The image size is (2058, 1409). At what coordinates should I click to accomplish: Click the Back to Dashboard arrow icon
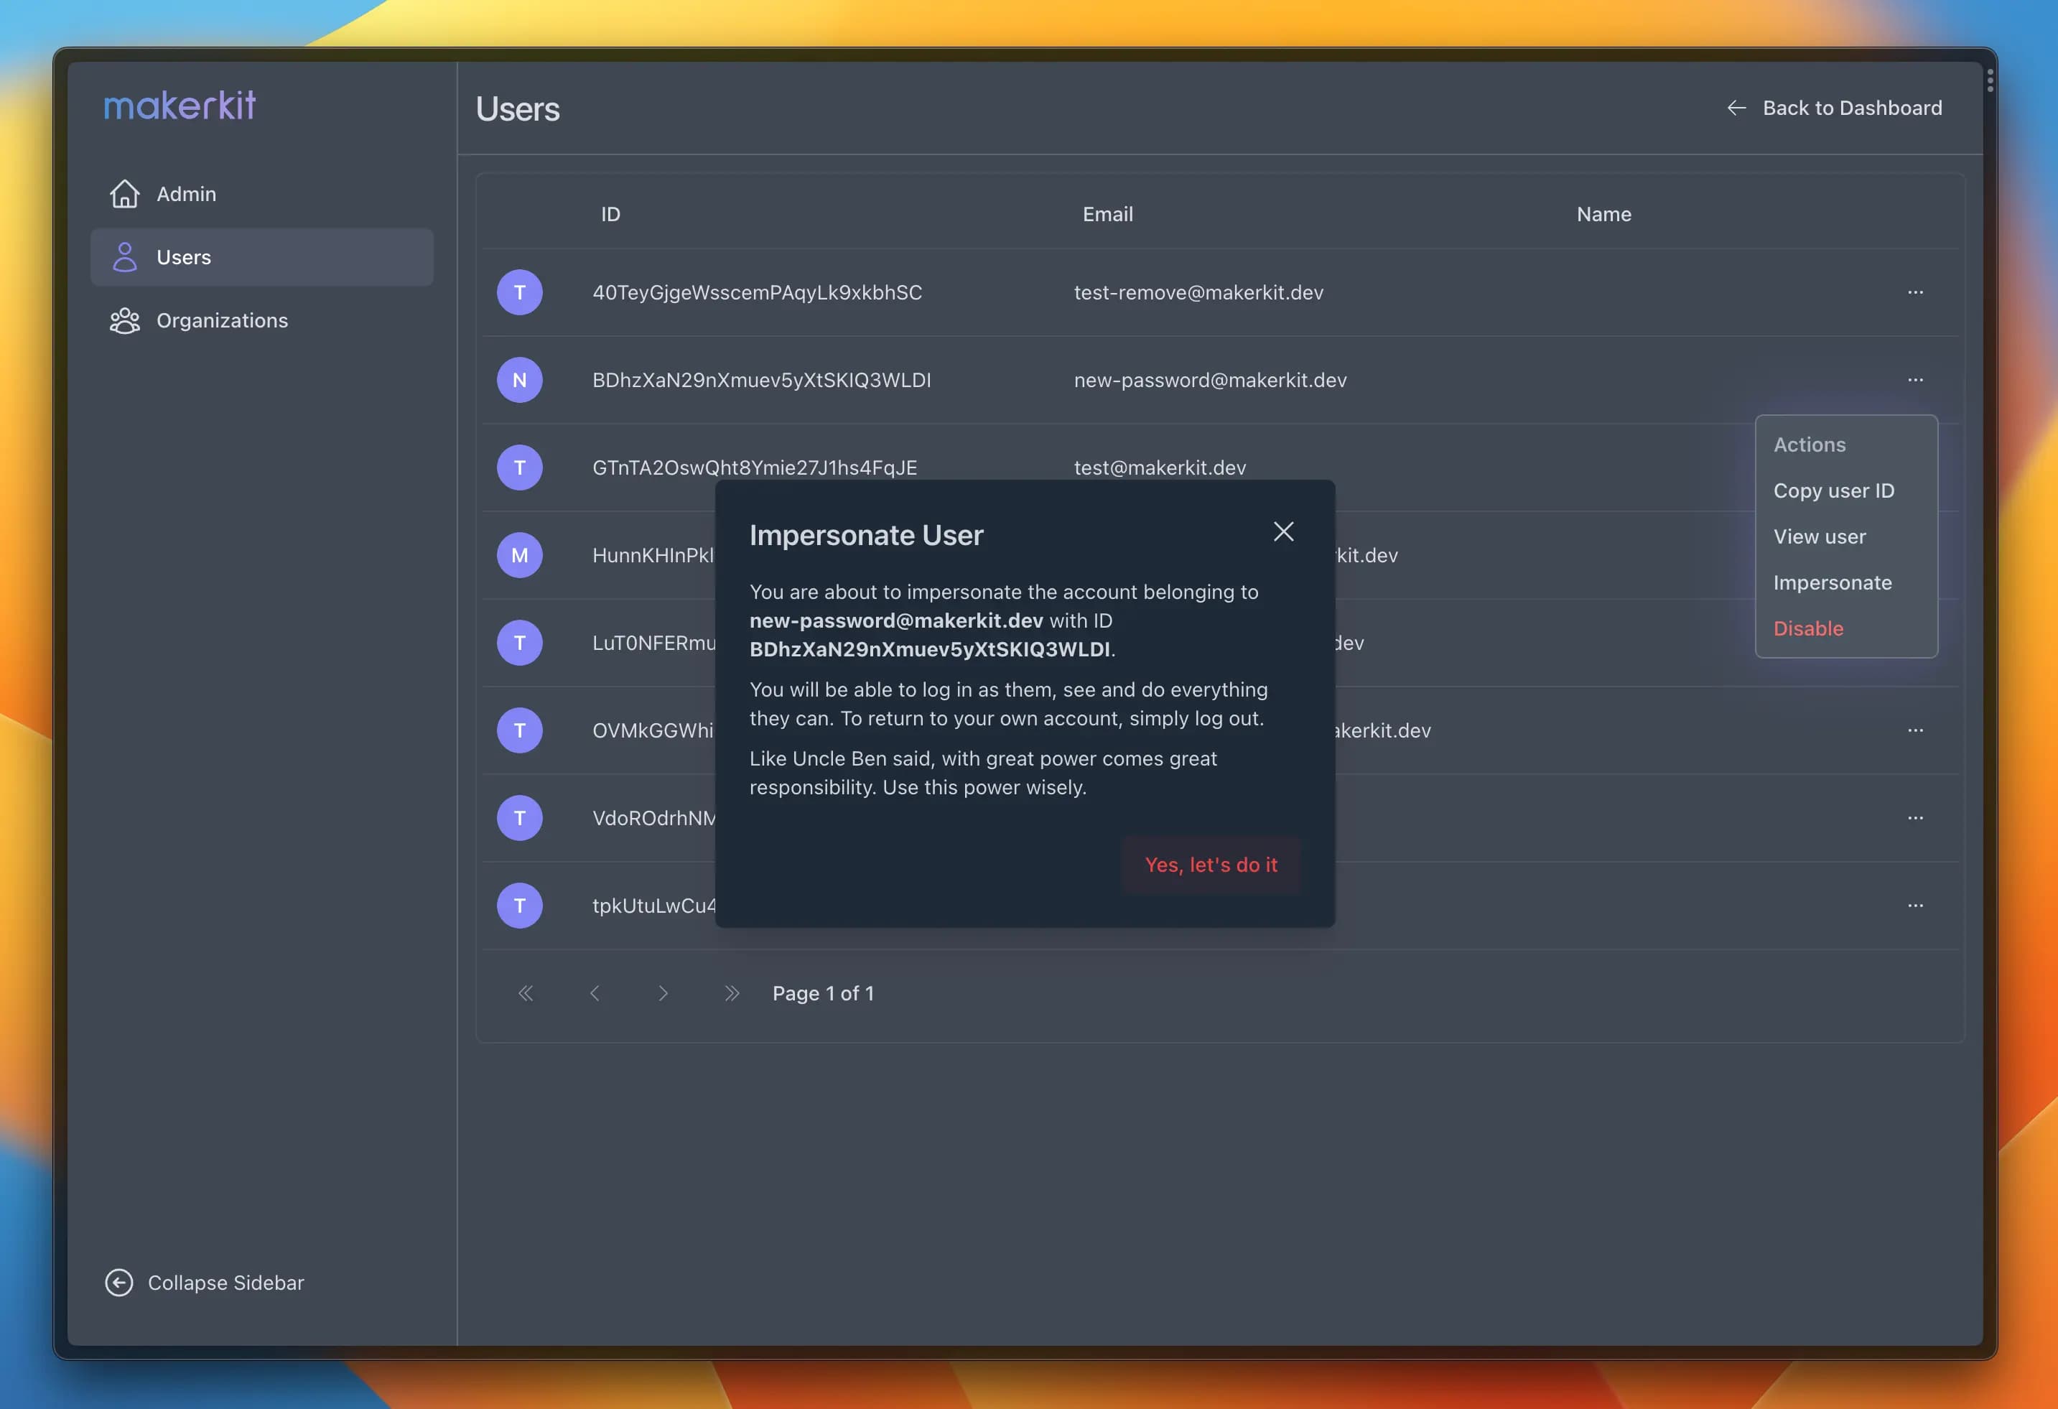click(1736, 108)
